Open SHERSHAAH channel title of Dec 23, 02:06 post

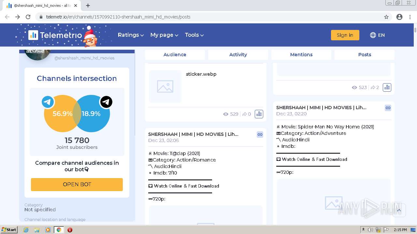click(193, 134)
